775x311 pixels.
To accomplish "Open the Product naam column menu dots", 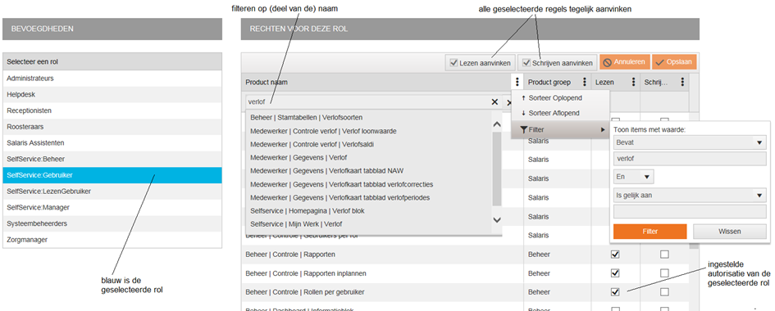I will (517, 83).
